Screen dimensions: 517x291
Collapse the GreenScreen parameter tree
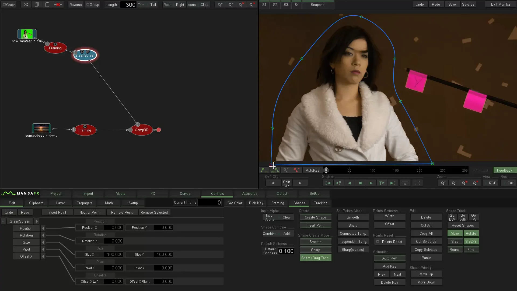(x=3, y=221)
